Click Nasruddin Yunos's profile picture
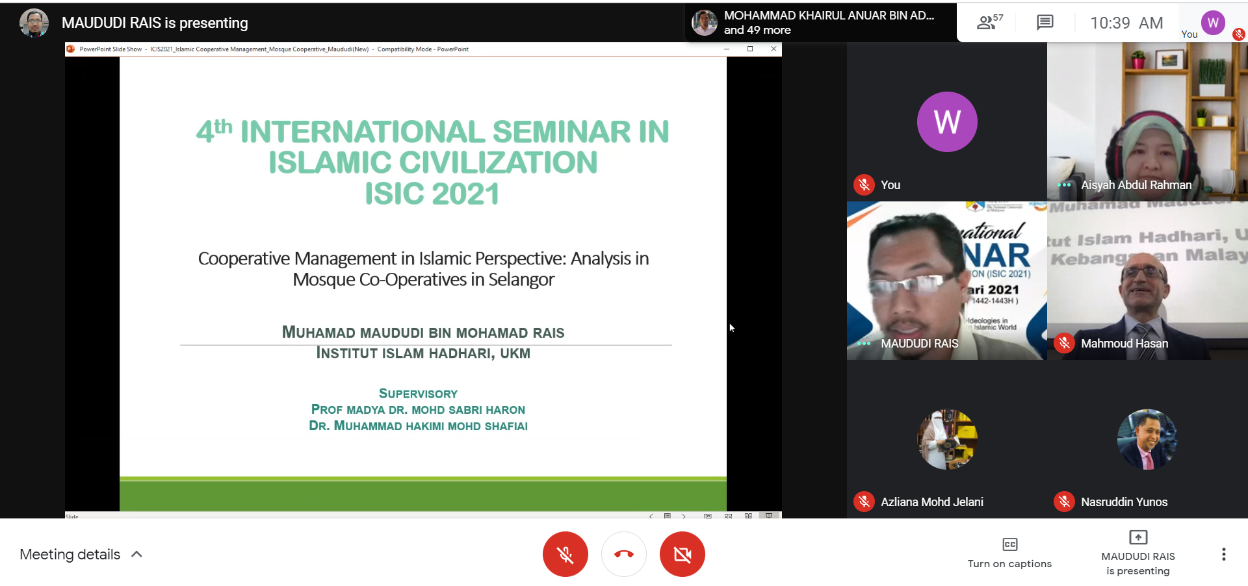Viewport: 1248px width, 586px height. click(x=1147, y=439)
